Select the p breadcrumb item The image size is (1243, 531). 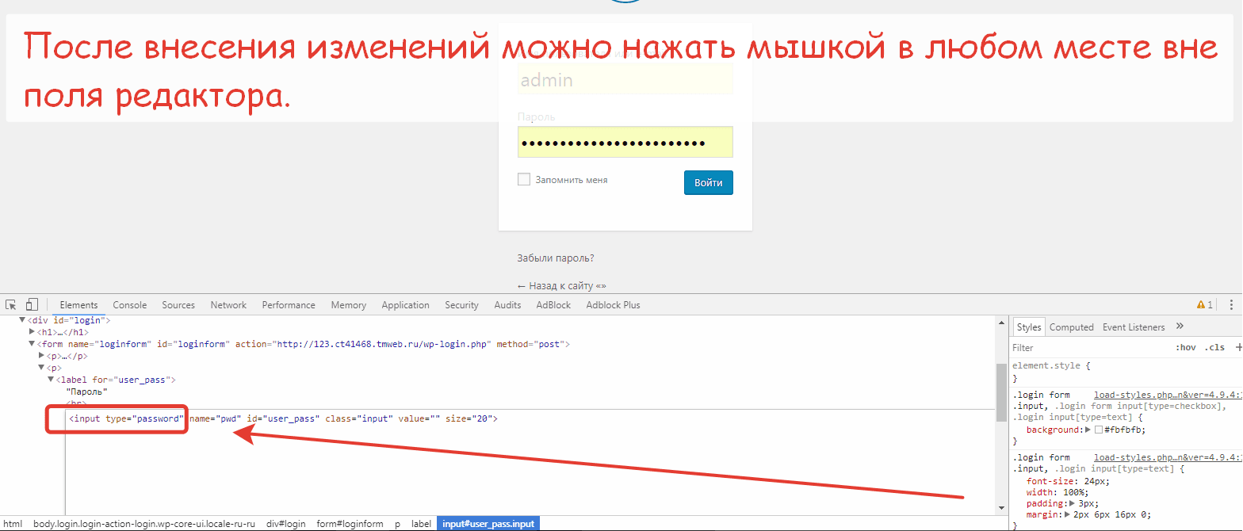coord(397,524)
